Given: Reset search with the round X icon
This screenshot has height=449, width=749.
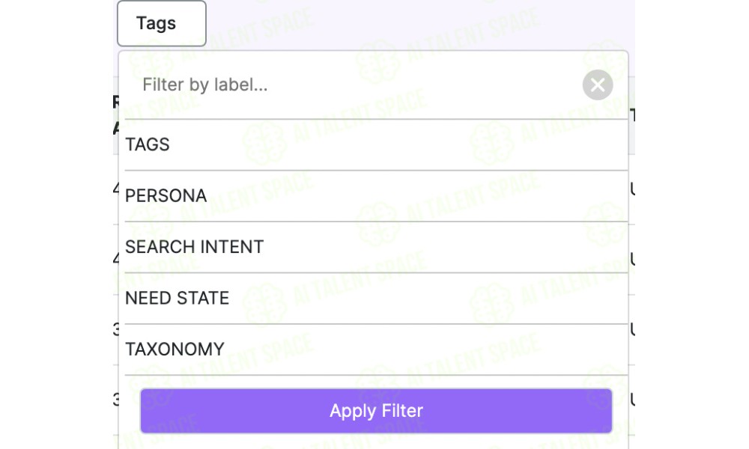Looking at the screenshot, I should coord(598,85).
